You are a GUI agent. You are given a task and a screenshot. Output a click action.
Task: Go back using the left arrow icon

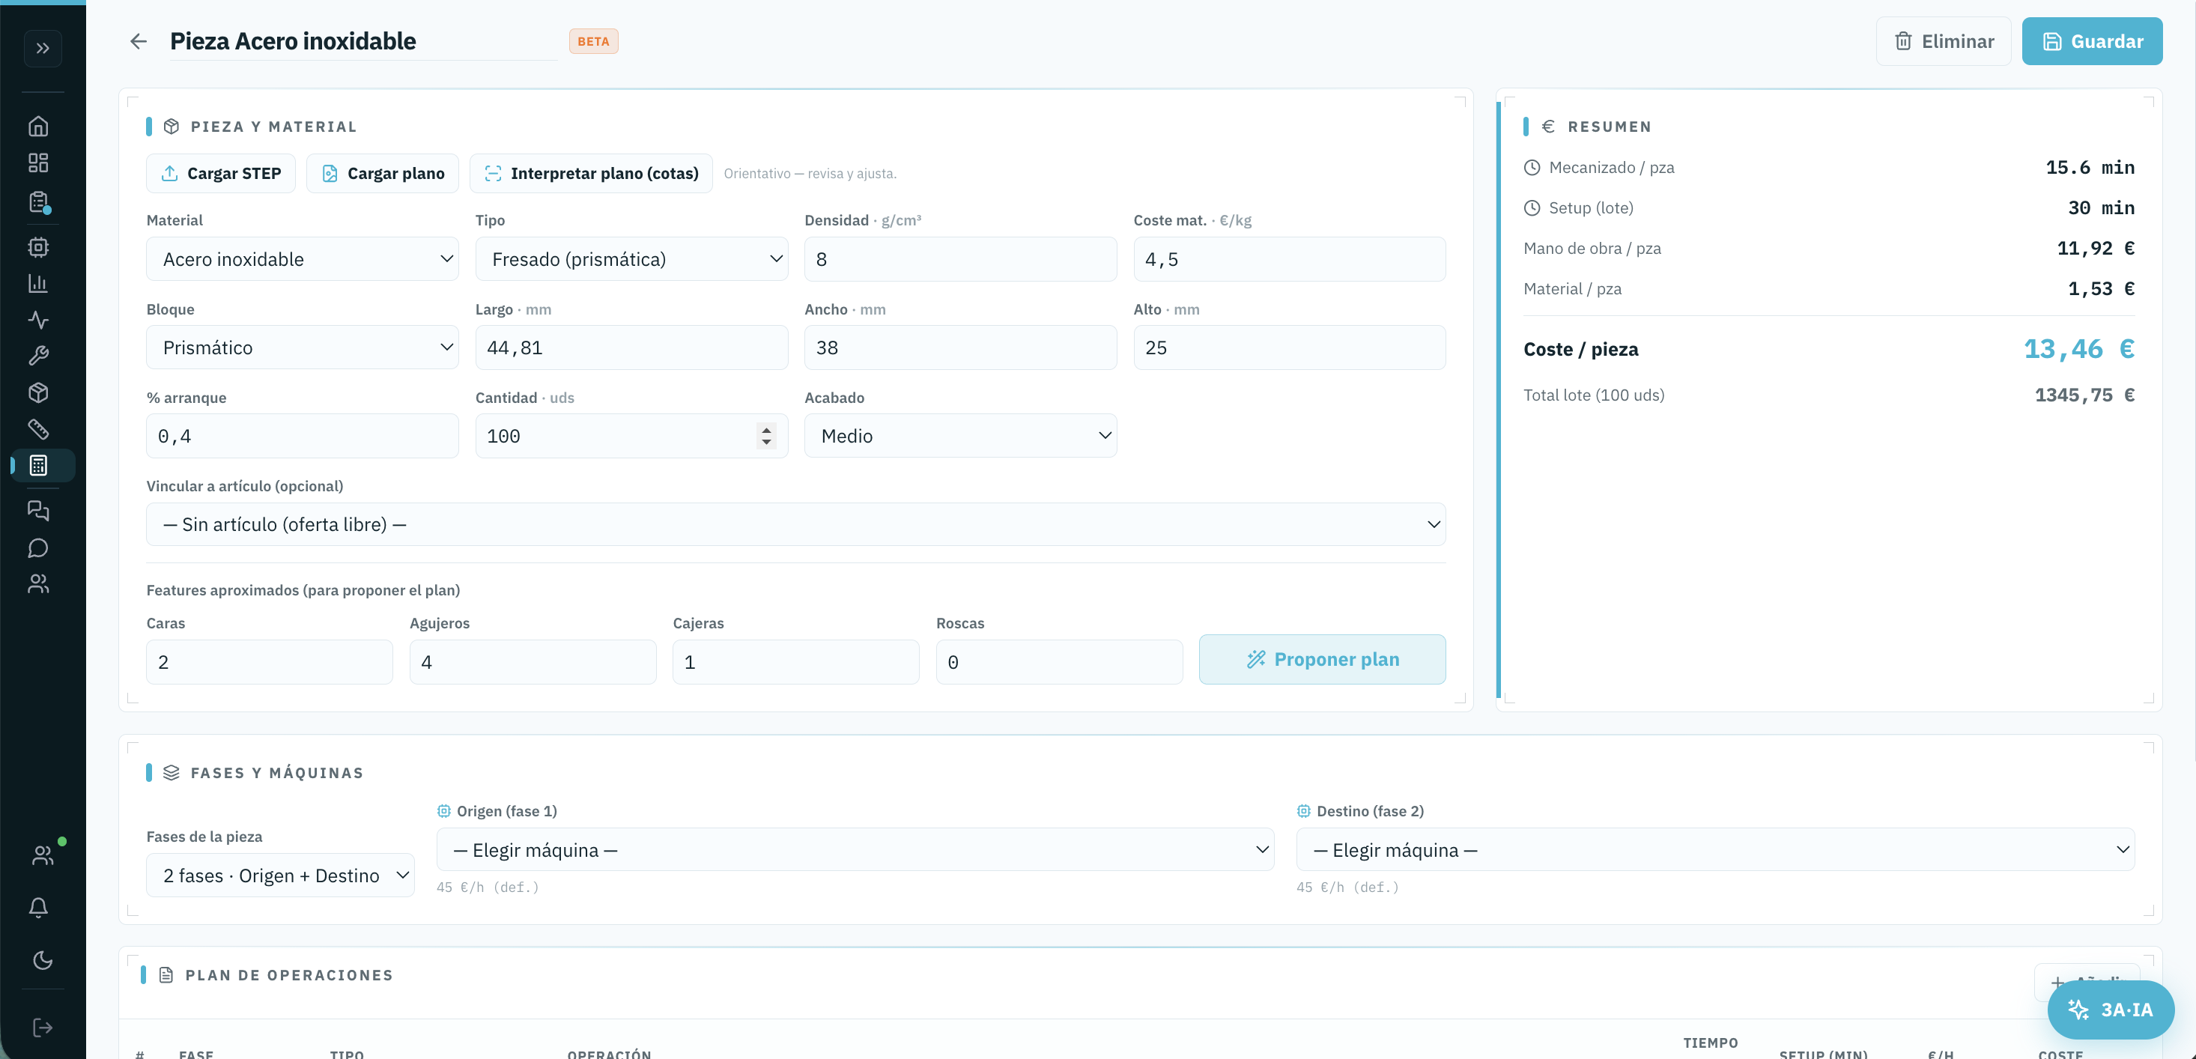139,41
